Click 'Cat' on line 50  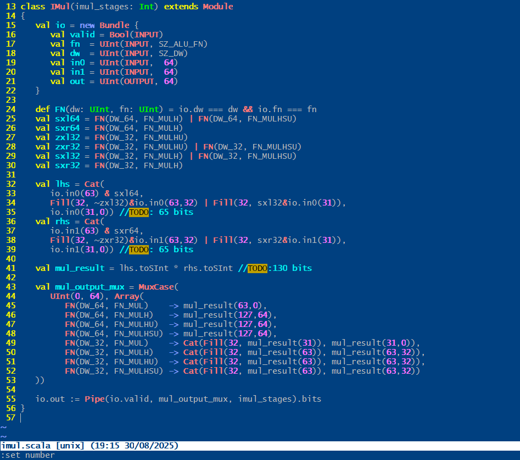(x=191, y=352)
